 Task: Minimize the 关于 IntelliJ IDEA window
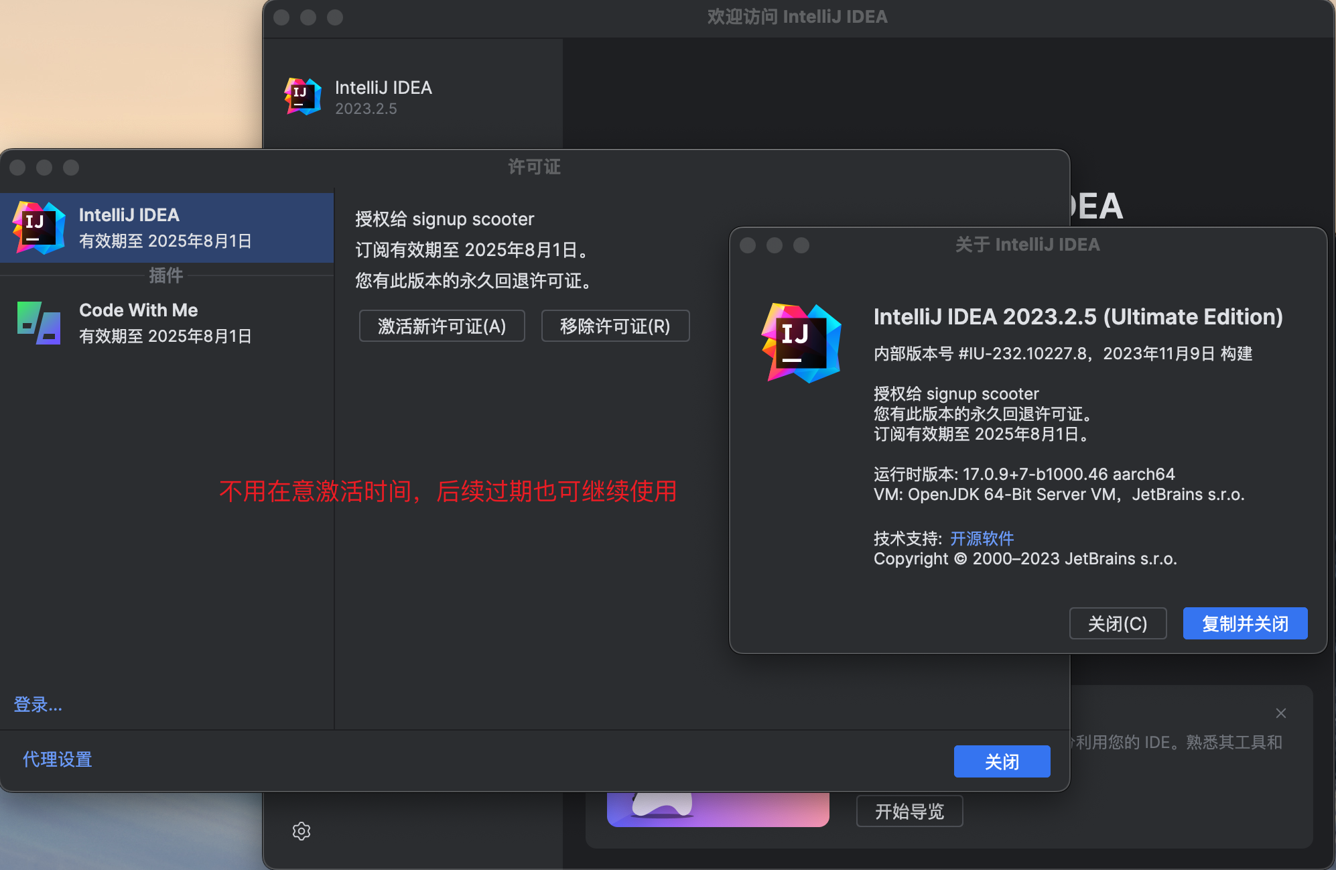(x=775, y=245)
